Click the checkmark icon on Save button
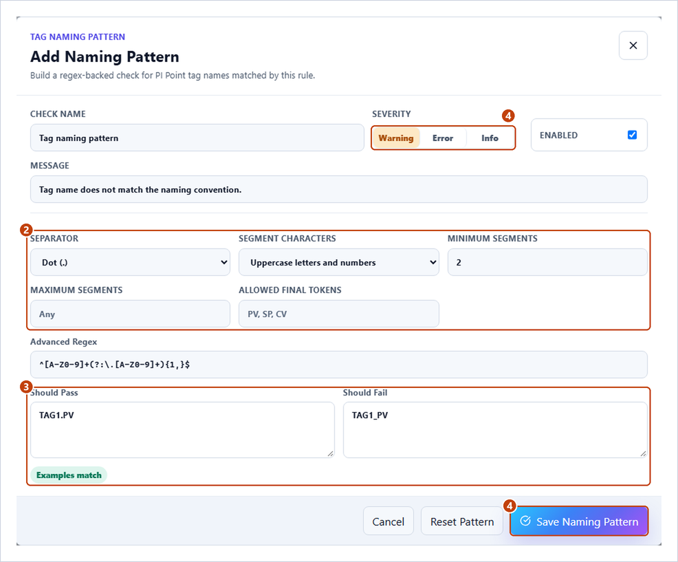This screenshot has width=678, height=562. (525, 521)
